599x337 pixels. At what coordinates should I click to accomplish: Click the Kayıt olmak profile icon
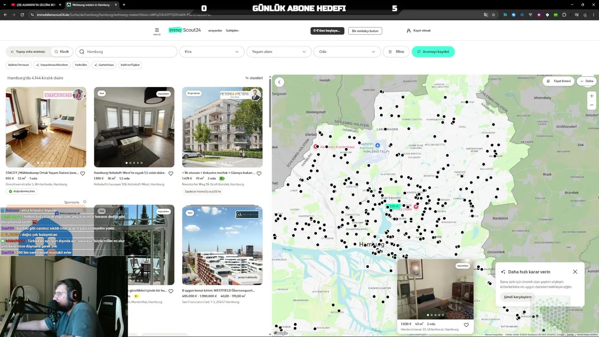409,30
